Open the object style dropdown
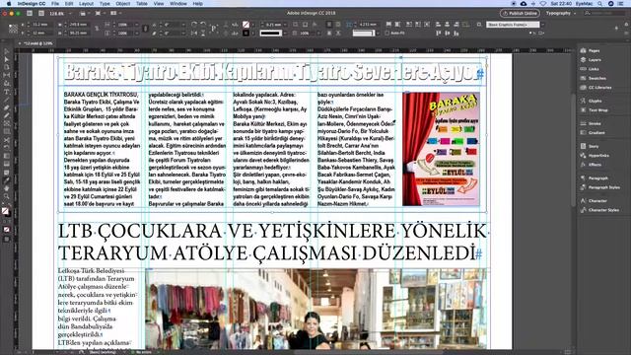 (x=543, y=25)
